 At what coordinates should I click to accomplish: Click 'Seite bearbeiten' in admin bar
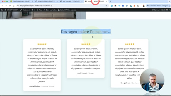pyautogui.click(x=50, y=10)
